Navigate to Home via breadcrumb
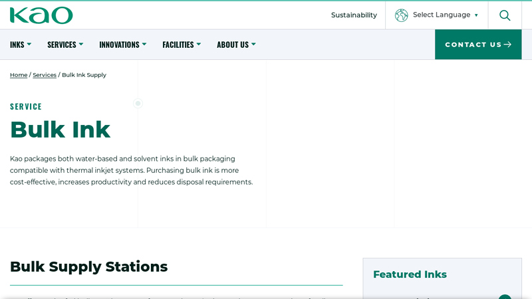The height and width of the screenshot is (299, 532). [x=19, y=75]
